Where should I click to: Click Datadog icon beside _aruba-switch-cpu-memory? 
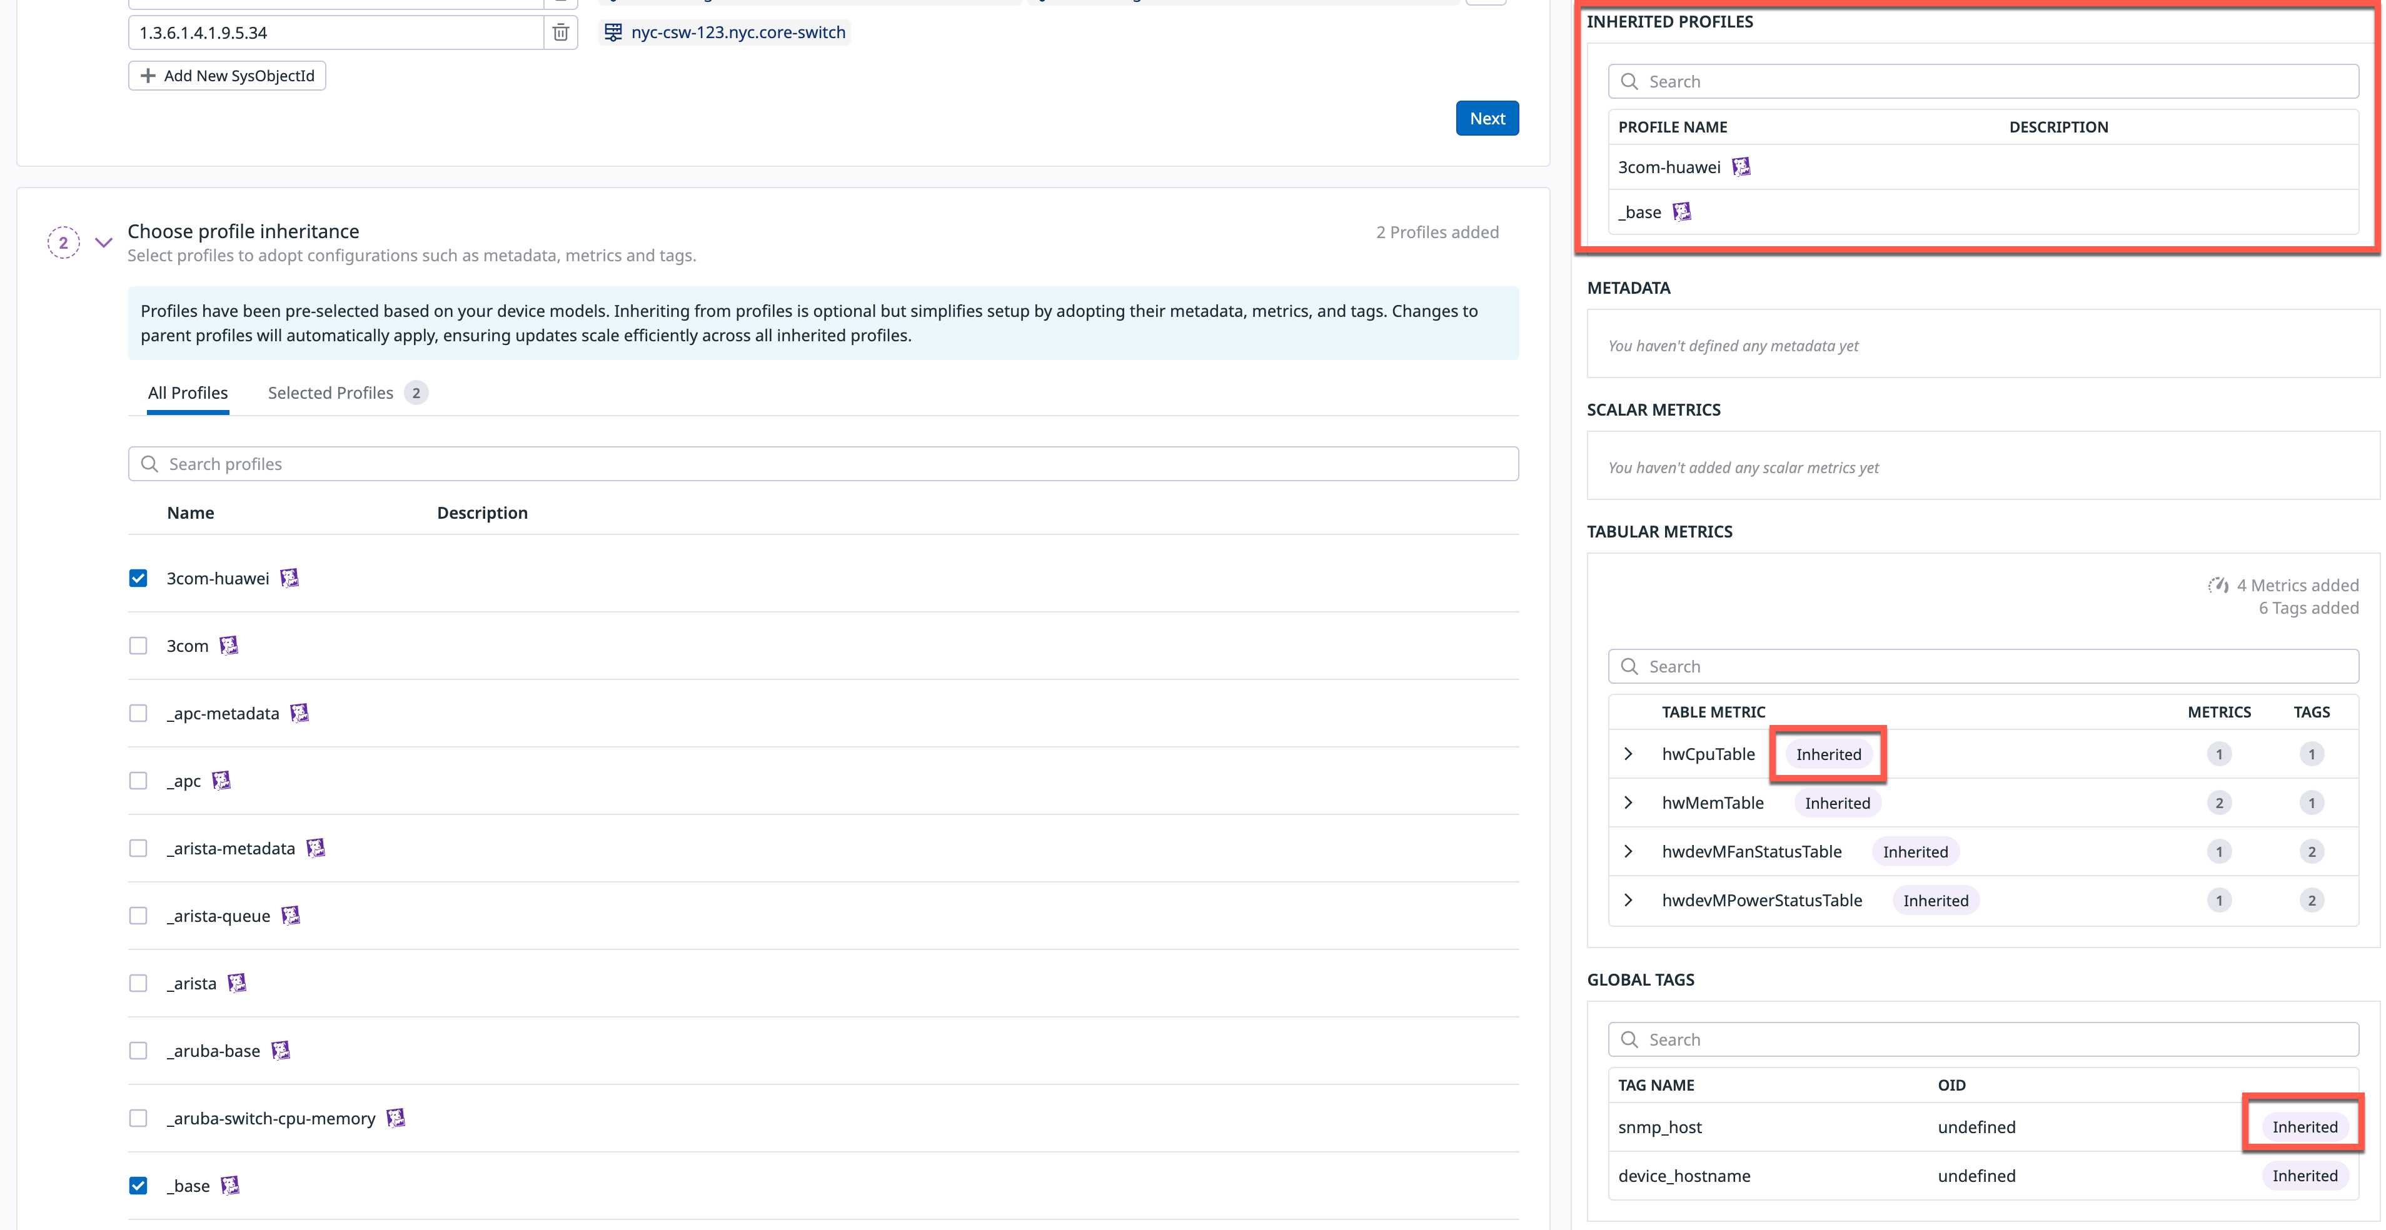click(x=396, y=1118)
